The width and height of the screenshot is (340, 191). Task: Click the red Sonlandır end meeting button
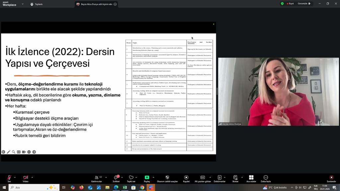[331, 178]
